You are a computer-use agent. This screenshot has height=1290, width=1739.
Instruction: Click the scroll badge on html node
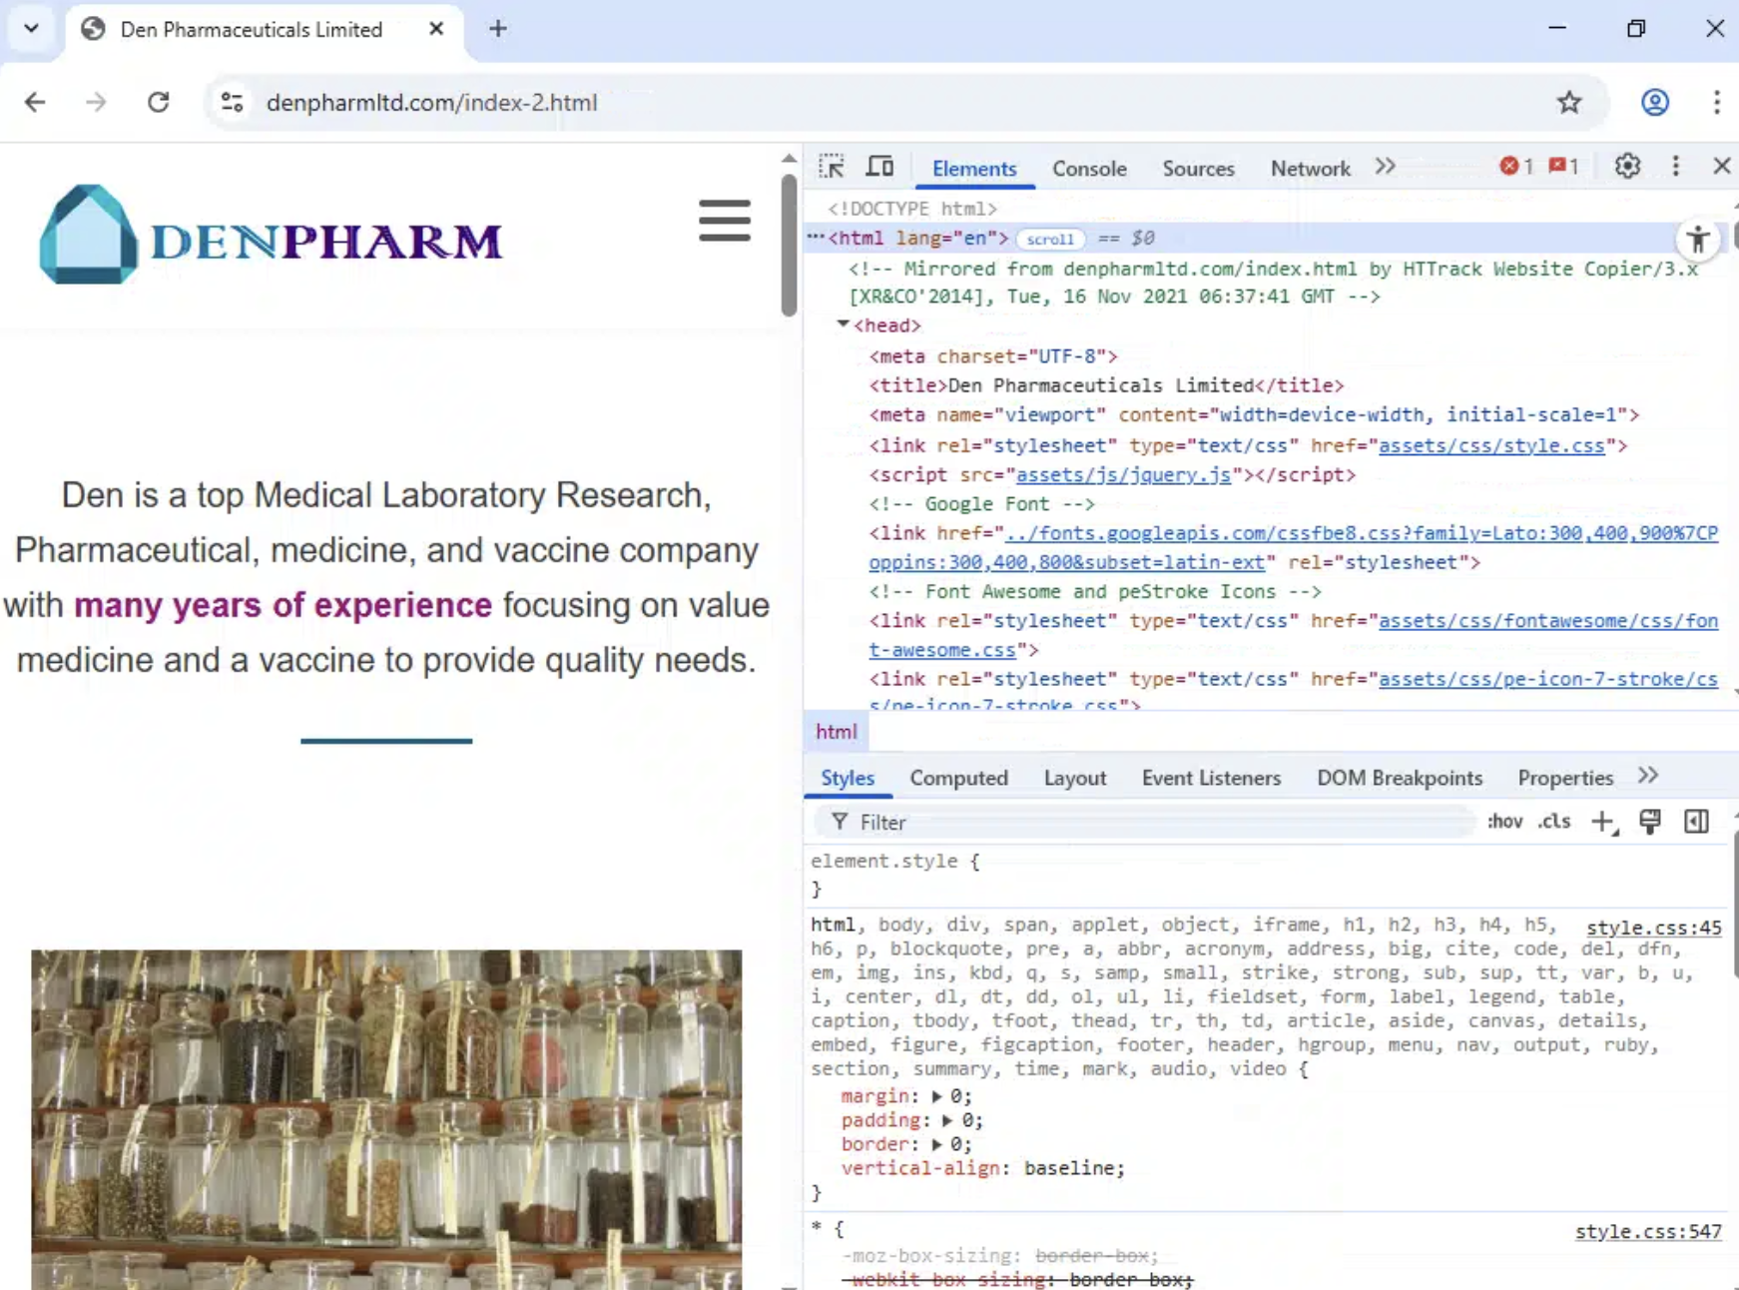click(x=1050, y=239)
